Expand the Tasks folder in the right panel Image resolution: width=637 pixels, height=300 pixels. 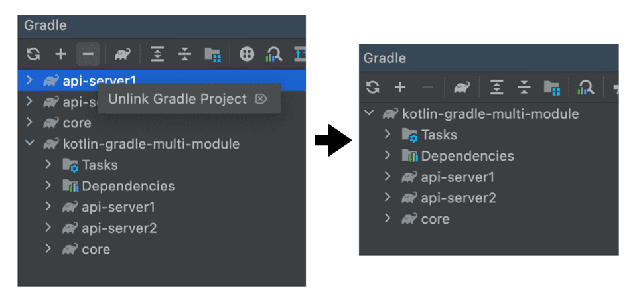coord(388,135)
